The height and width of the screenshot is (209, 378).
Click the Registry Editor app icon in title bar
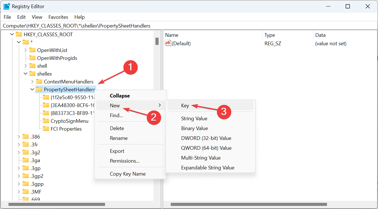7,6
